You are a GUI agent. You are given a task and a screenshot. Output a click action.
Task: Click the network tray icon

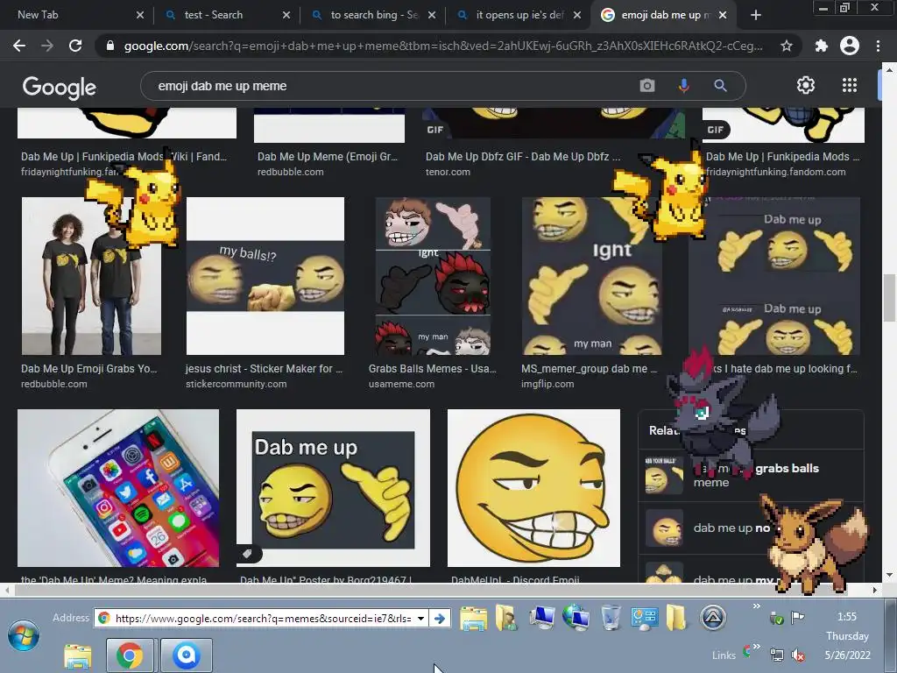point(776,655)
